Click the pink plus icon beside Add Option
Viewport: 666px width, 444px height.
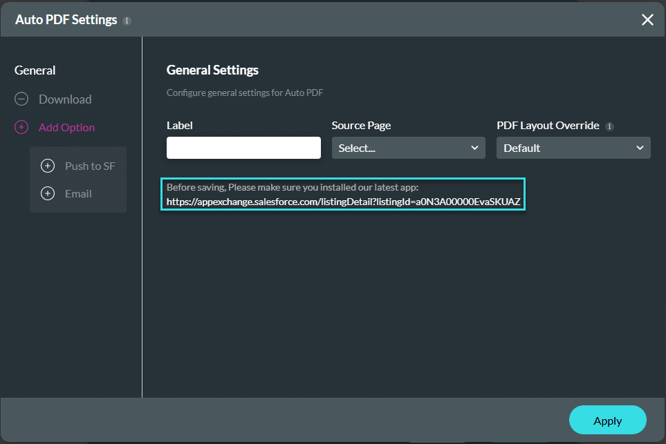click(x=21, y=127)
